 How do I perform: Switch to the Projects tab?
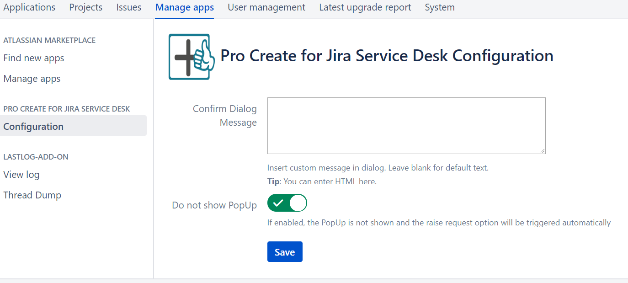pos(86,7)
